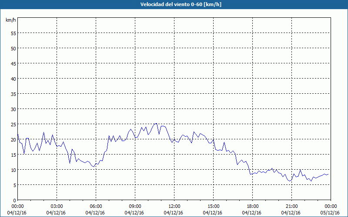Click the chart title 'Velocidad del viento 0-60 [km/h]'
Viewport: 348px width, 217px height.
click(x=181, y=4)
